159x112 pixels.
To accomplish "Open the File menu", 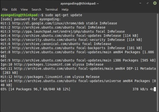I will (5, 10).
